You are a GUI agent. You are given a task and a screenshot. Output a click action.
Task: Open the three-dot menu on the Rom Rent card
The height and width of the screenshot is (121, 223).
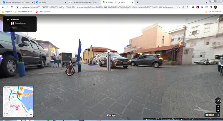click(33, 20)
